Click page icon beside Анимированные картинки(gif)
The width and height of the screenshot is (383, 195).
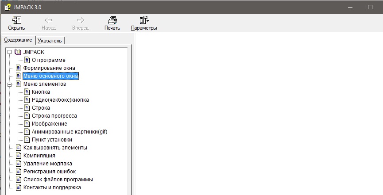tap(27, 132)
